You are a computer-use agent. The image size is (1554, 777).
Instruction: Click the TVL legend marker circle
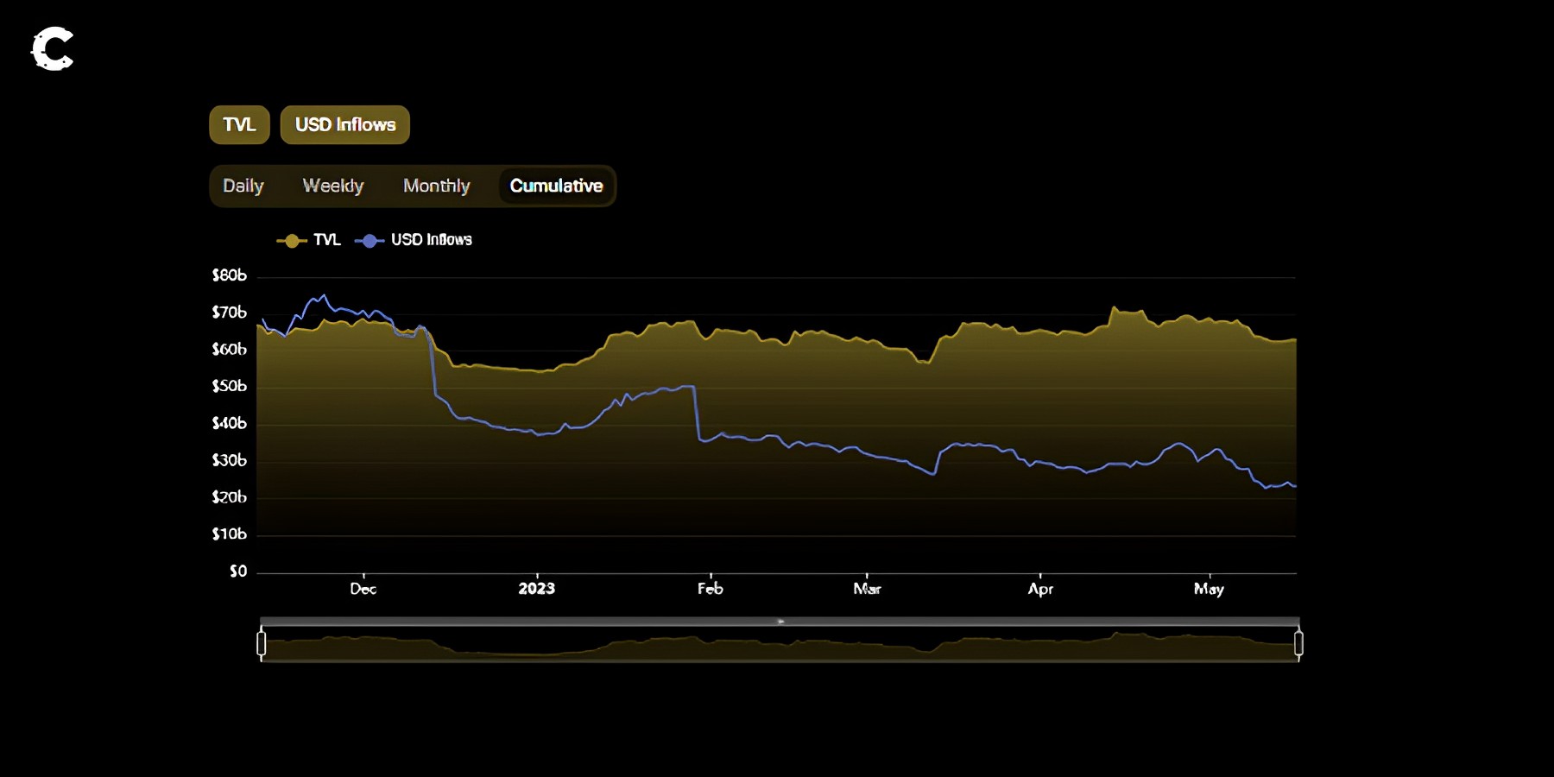click(x=292, y=241)
